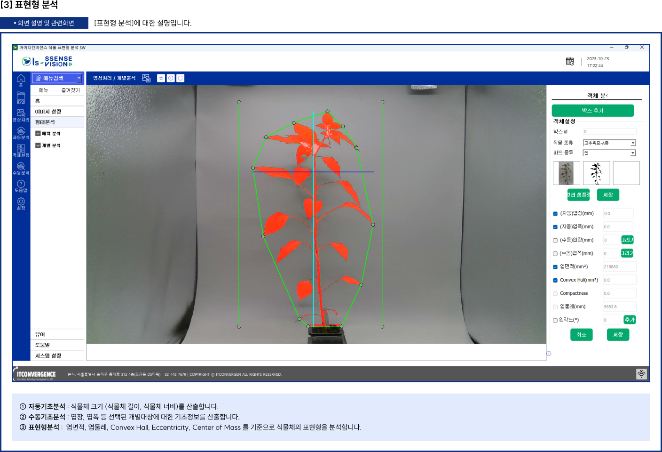Disable the Convex Hull(mm²) checkbox

click(555, 280)
